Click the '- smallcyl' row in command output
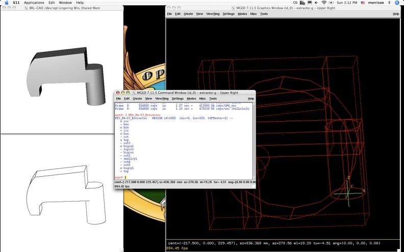Screen dimensions: 404x252 [x=129, y=159]
